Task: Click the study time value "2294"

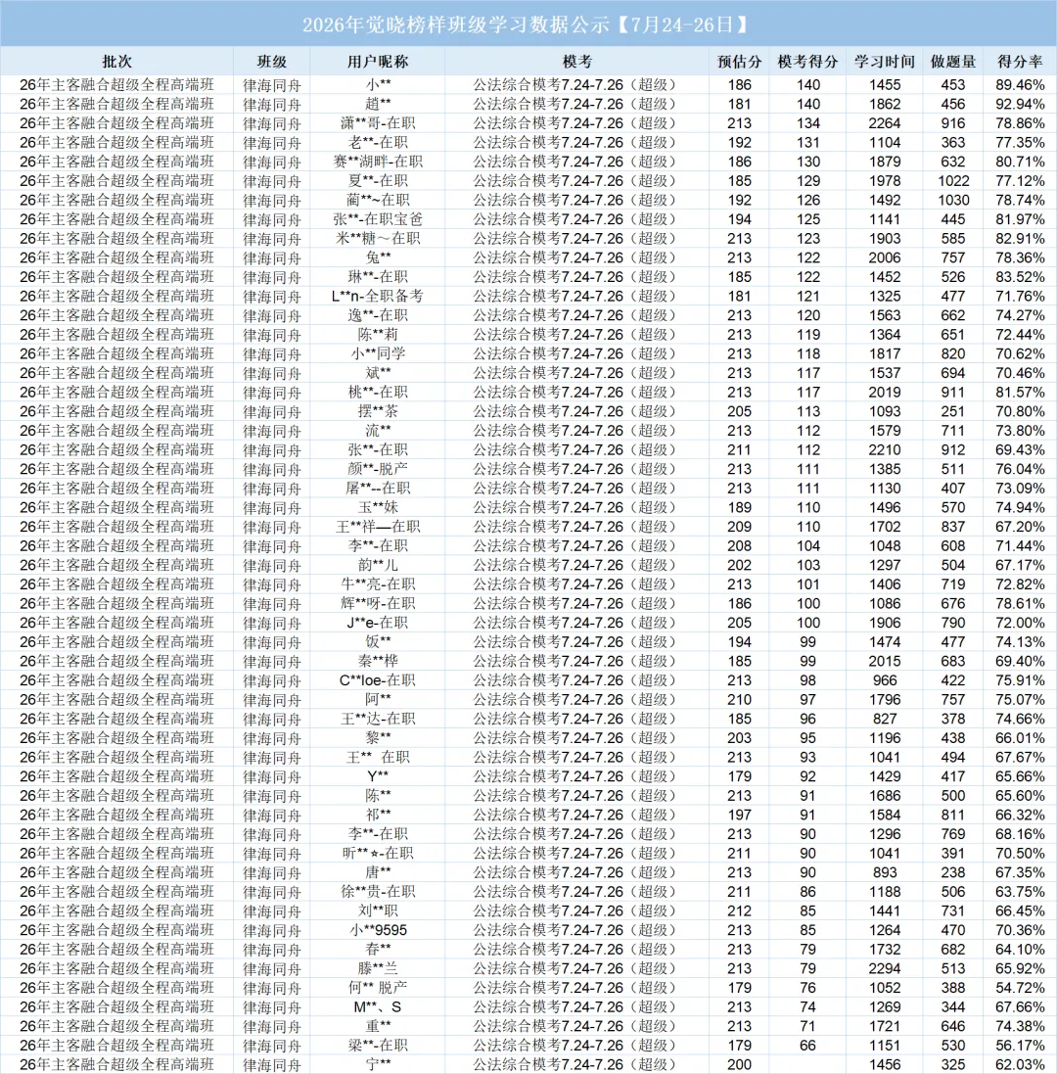Action: pos(885,968)
